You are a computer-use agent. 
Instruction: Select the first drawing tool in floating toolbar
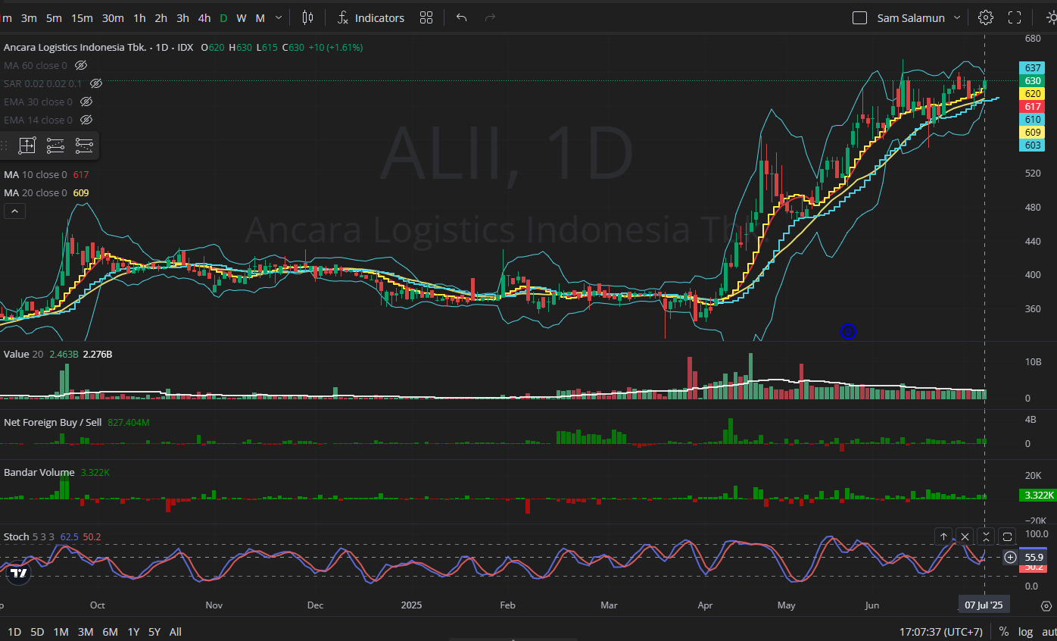point(27,145)
